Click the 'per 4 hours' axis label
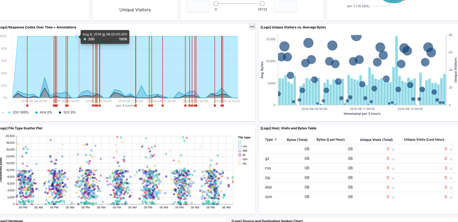 click(x=125, y=105)
